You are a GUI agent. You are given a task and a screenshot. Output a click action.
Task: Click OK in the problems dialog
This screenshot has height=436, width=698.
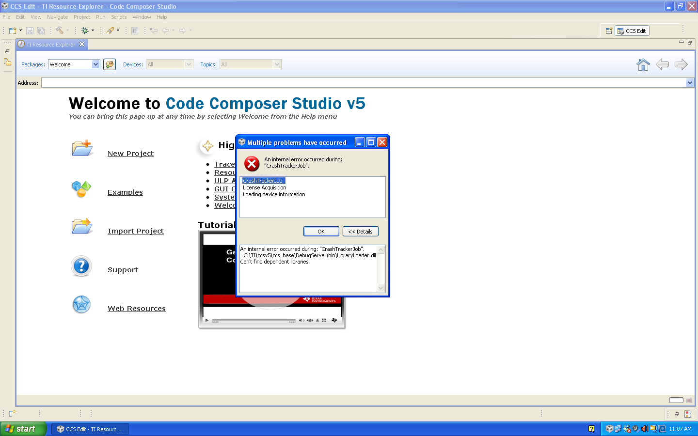tap(321, 232)
